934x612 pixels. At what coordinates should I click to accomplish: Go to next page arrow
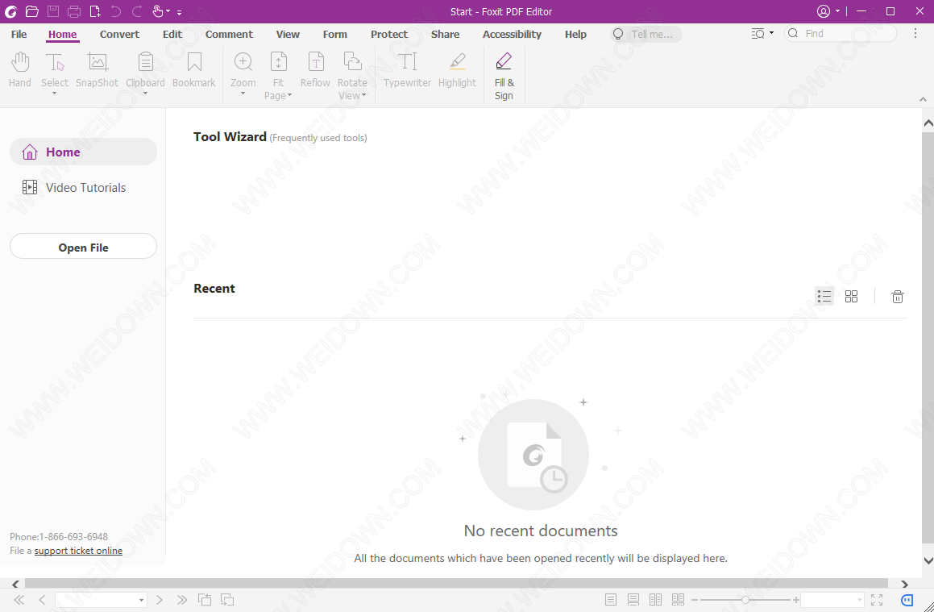coord(159,599)
